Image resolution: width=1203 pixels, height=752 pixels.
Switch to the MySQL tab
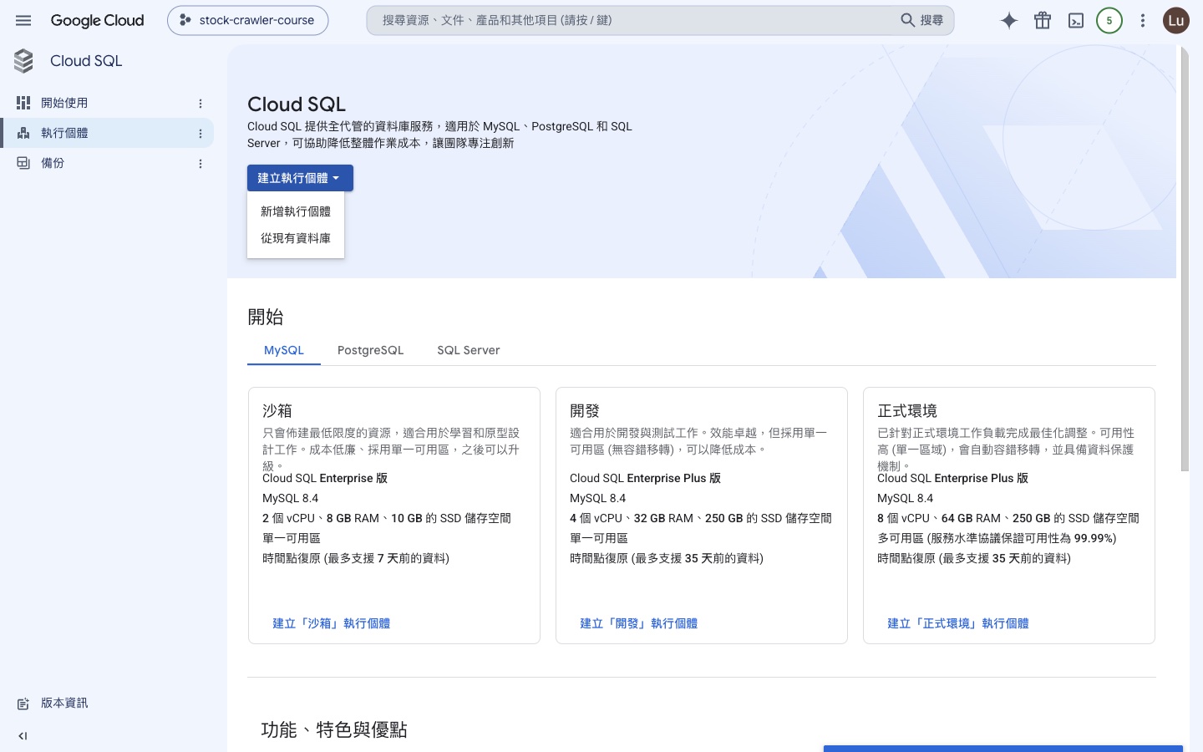(284, 350)
